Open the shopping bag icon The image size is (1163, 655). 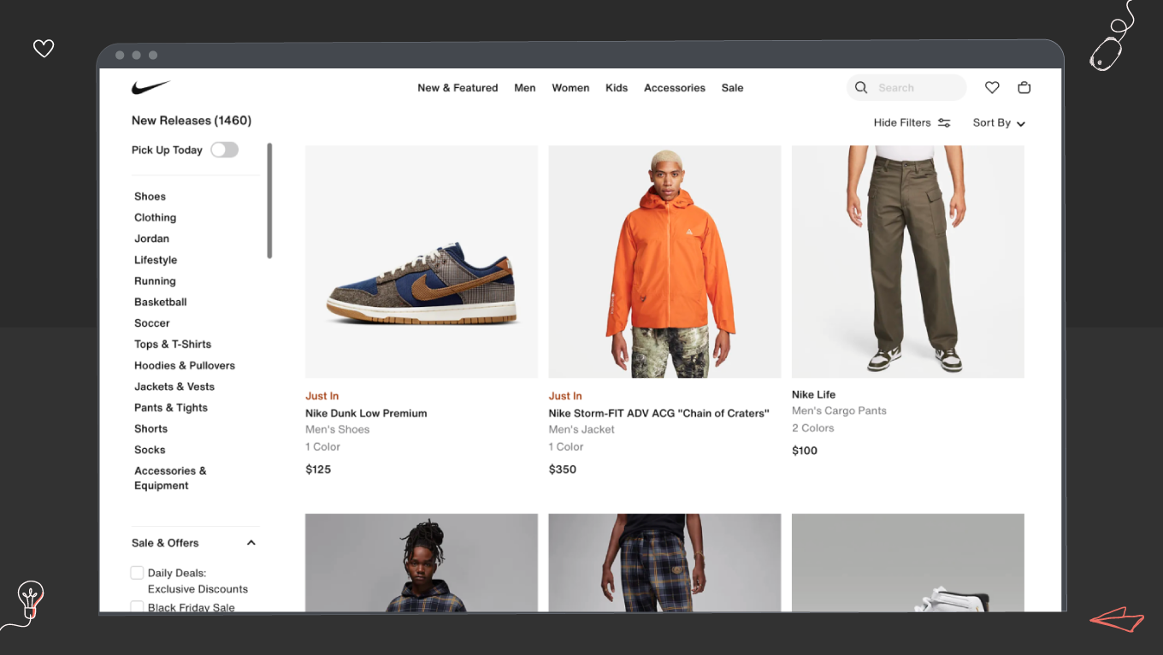pos(1024,87)
